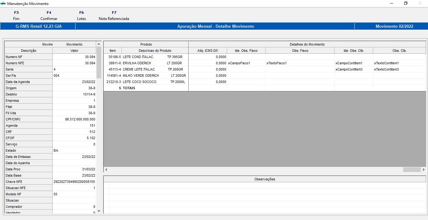Select the LEITE COND ITALAC product row
This screenshot has height=220, width=428.
pyautogui.click(x=265, y=57)
